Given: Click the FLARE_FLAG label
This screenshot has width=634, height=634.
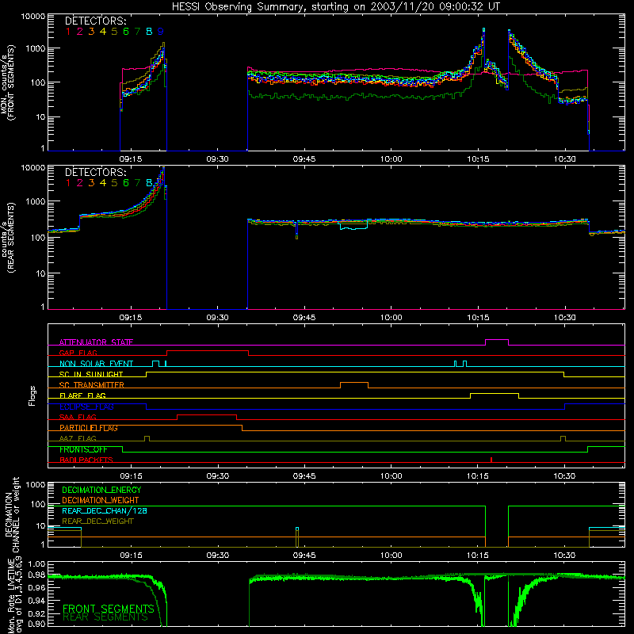Looking at the screenshot, I should coord(82,395).
